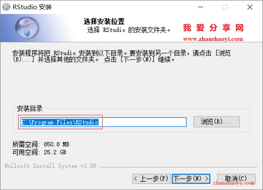
Task: Cancel setup with 取消(C) button
Action: click(x=236, y=178)
